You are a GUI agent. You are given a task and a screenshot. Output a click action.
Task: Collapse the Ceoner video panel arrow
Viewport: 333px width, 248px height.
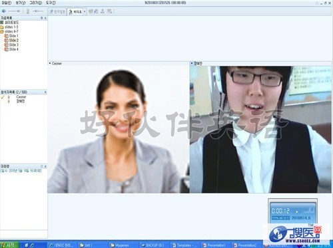(x=50, y=63)
